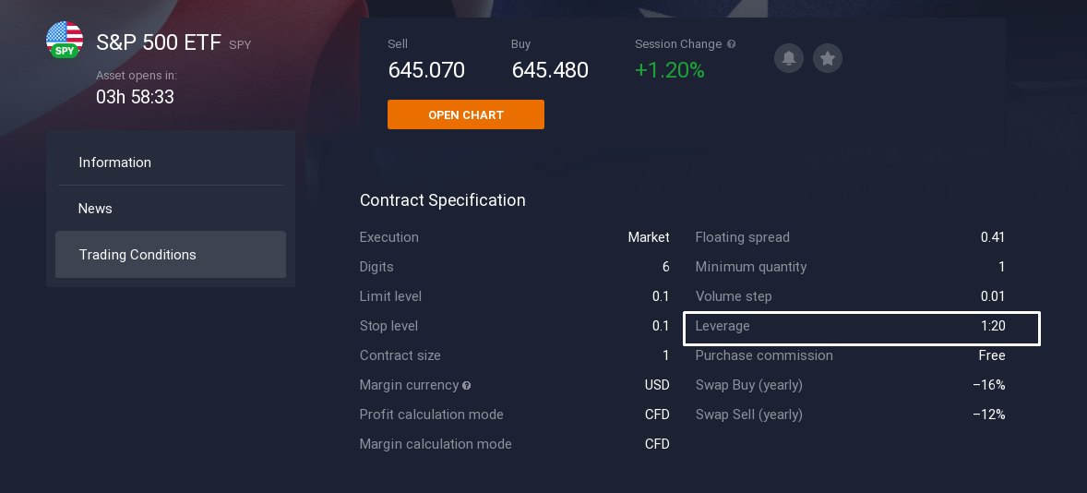Click the Buy price 645.480
Viewport: 1087px width, 493px height.
[x=550, y=70]
